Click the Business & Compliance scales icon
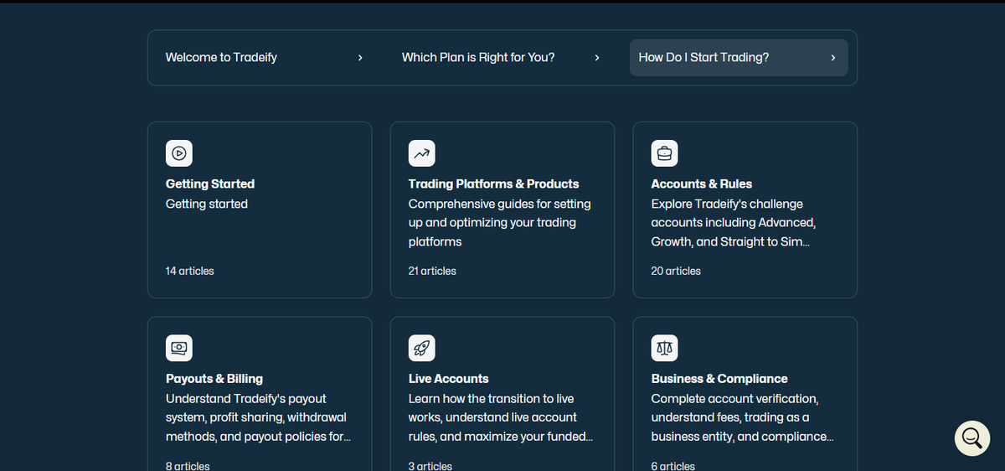The height and width of the screenshot is (471, 1005). click(x=665, y=348)
